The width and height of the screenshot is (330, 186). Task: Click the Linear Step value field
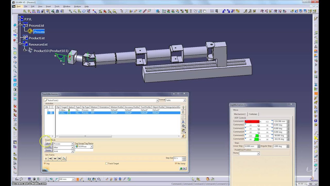tap(251, 146)
